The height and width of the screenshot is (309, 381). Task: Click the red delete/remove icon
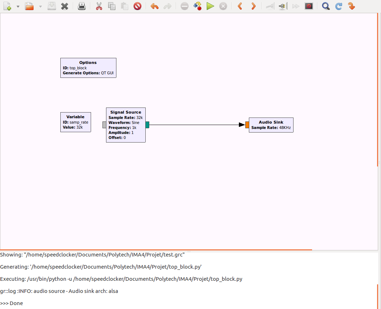coord(137,6)
